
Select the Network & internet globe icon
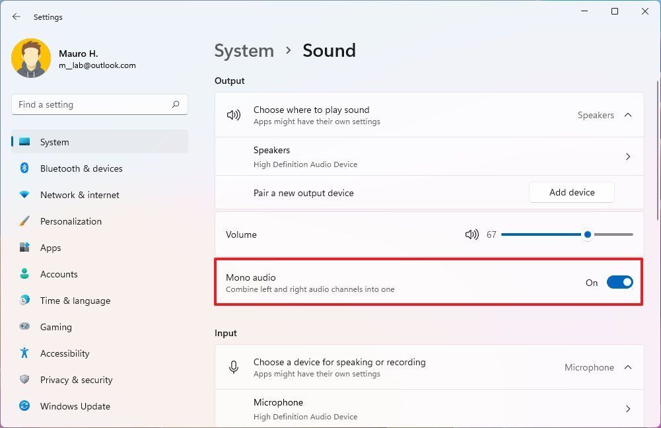point(24,195)
